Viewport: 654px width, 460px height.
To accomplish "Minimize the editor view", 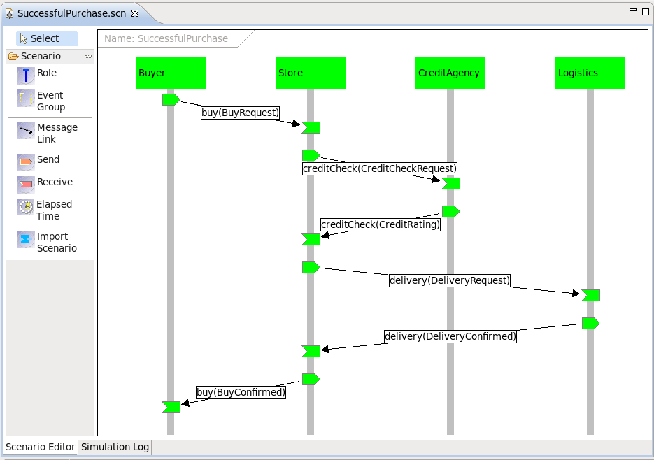I will tap(633, 10).
